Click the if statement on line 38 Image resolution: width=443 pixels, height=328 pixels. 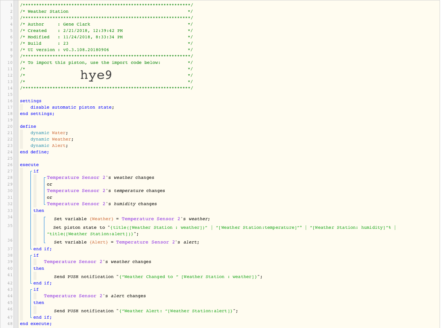[x=36, y=255]
